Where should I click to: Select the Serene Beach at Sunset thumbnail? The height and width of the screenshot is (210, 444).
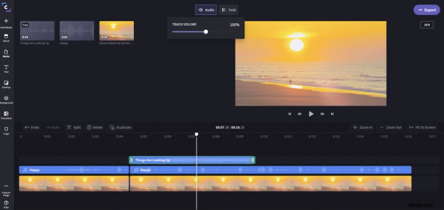tap(117, 31)
